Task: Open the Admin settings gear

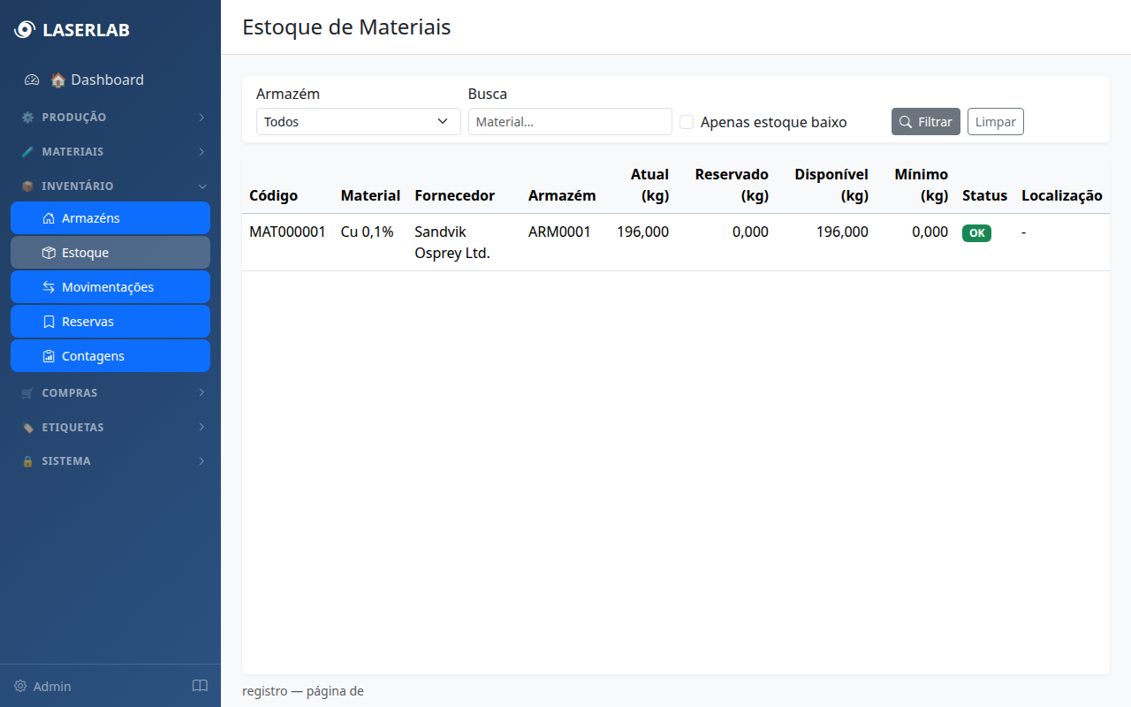Action: point(20,687)
